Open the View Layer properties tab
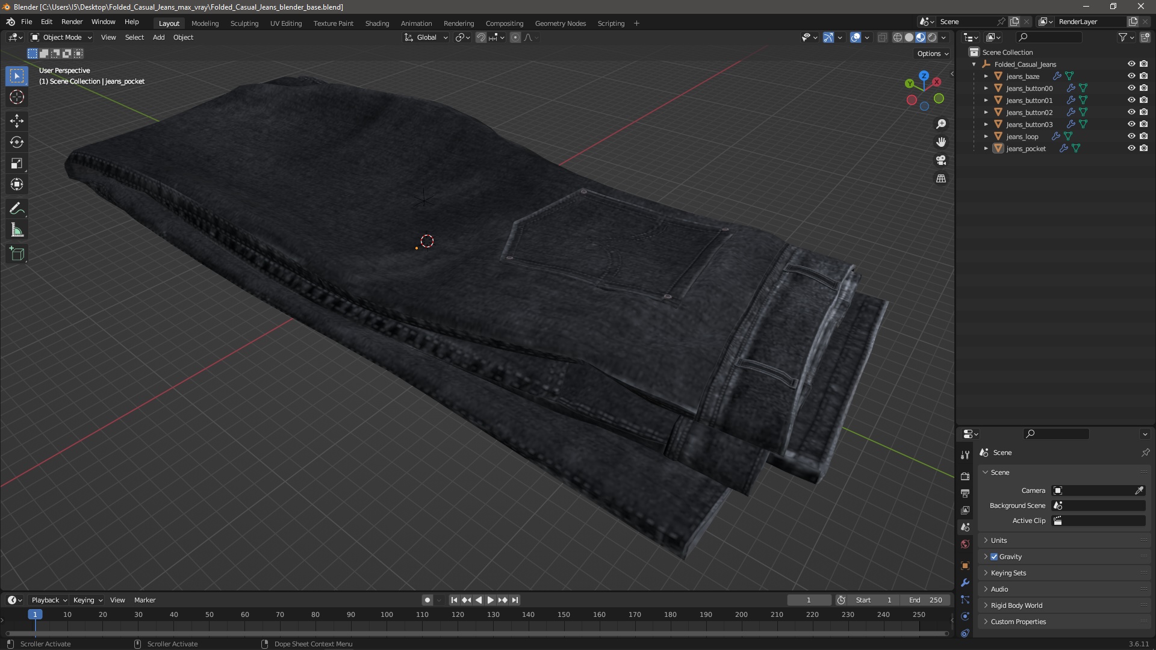Viewport: 1156px width, 650px height. coord(965,510)
